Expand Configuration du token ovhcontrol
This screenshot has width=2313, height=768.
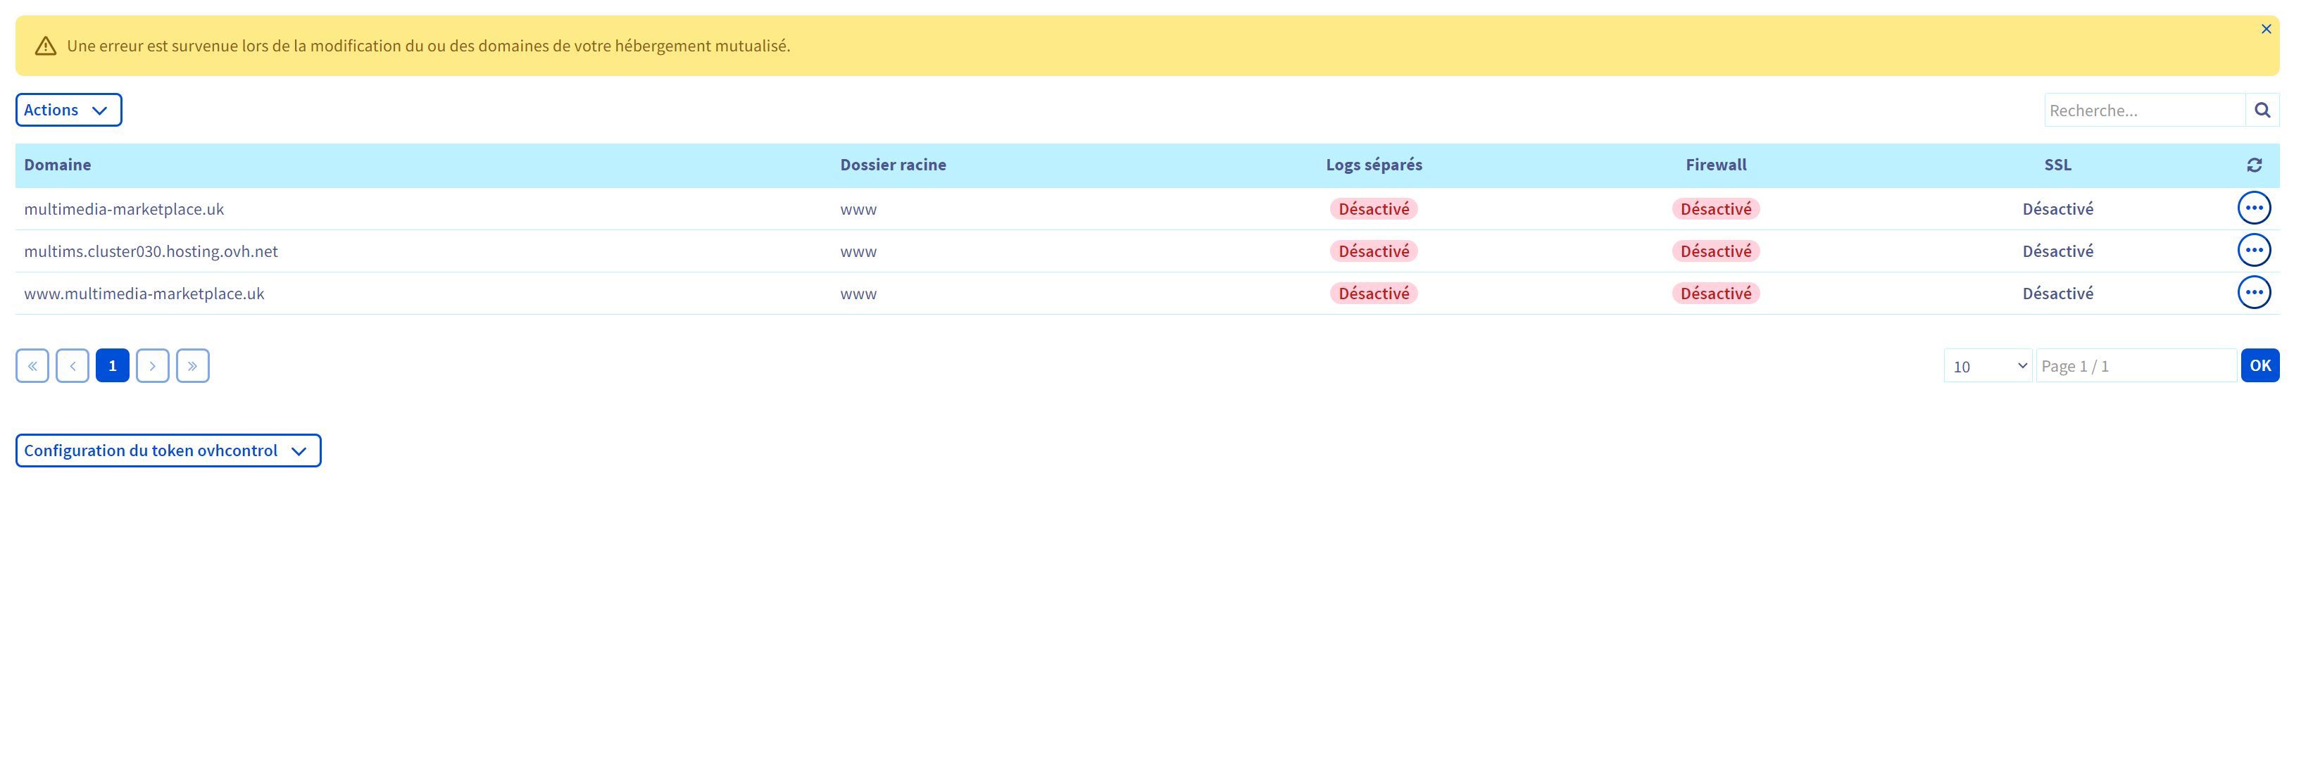click(x=168, y=451)
